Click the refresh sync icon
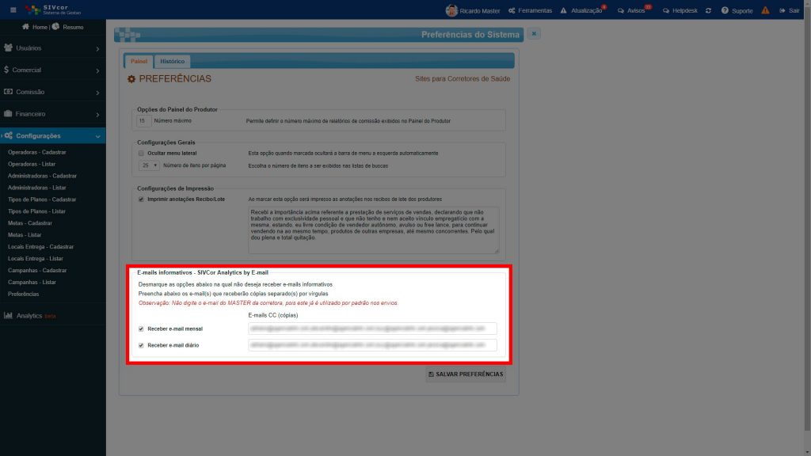 pyautogui.click(x=708, y=10)
